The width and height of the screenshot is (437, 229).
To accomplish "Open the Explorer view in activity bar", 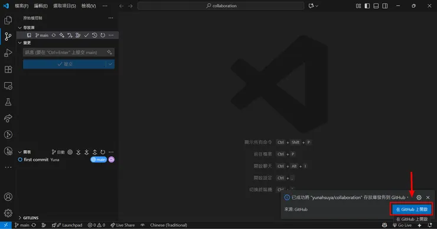I will pyautogui.click(x=8, y=20).
